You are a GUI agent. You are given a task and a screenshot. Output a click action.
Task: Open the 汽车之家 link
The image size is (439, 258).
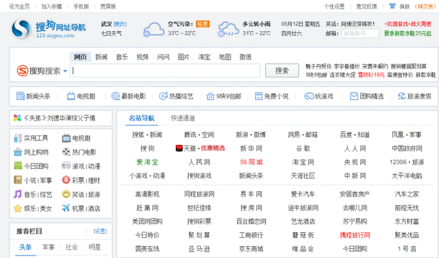coord(407,194)
